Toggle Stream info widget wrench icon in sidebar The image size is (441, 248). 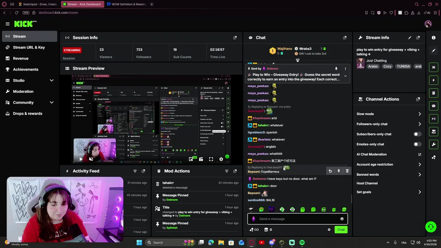(434, 144)
